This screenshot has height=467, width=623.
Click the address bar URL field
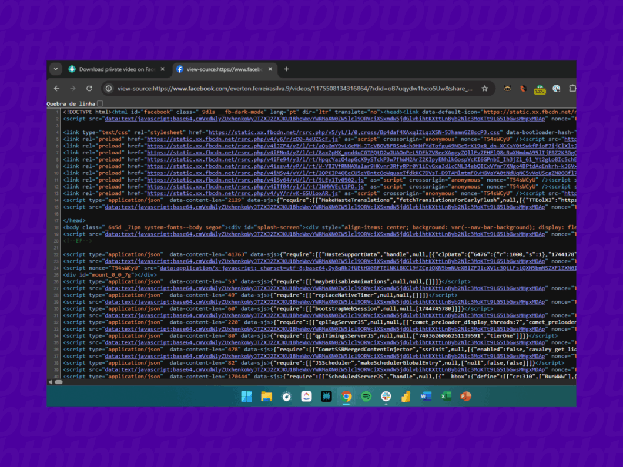click(294, 89)
